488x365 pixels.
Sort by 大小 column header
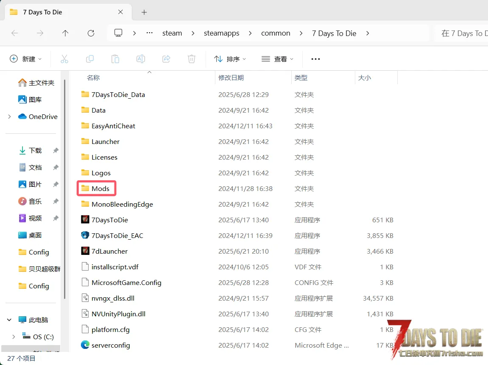(x=365, y=78)
